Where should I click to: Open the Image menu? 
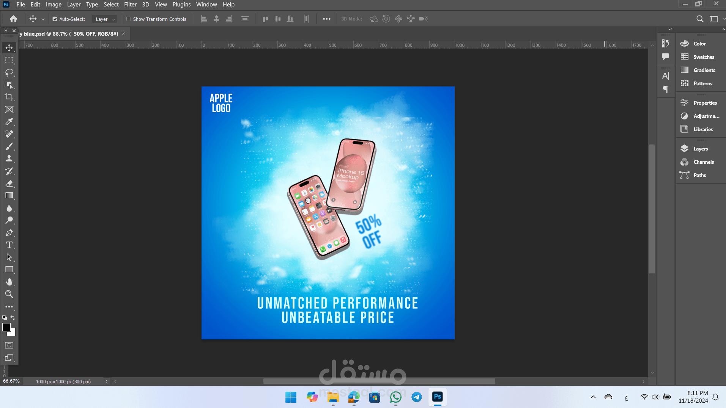(x=54, y=5)
